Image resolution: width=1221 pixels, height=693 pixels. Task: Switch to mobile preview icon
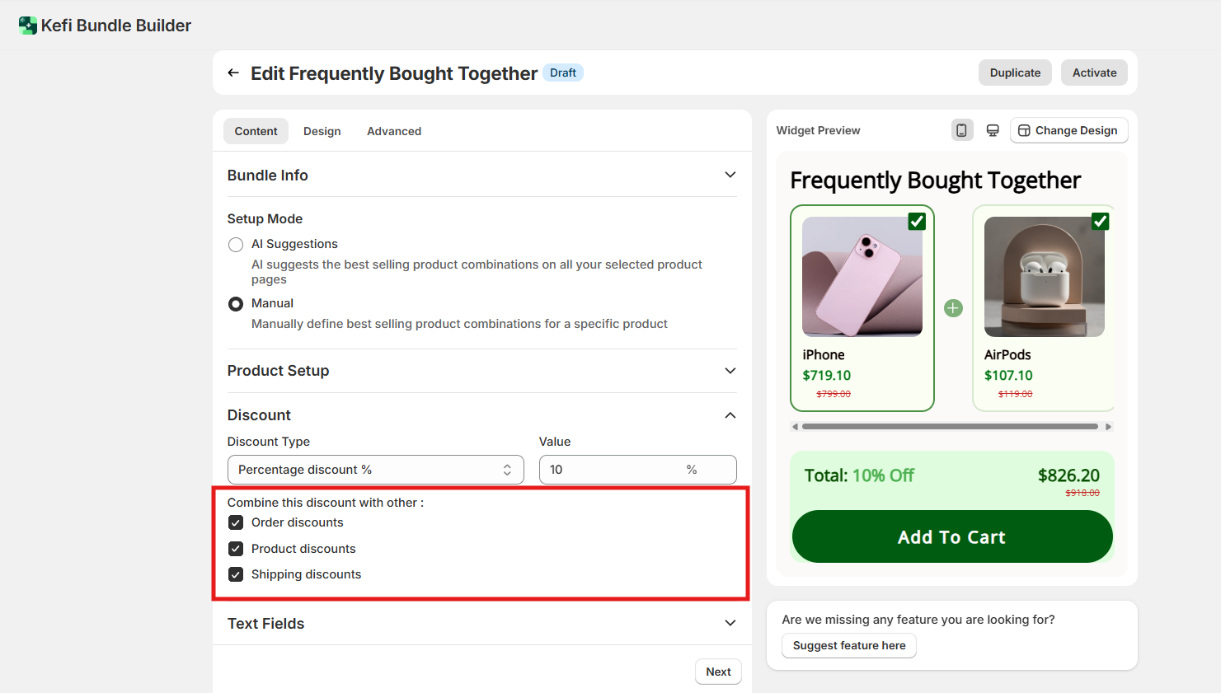(961, 130)
